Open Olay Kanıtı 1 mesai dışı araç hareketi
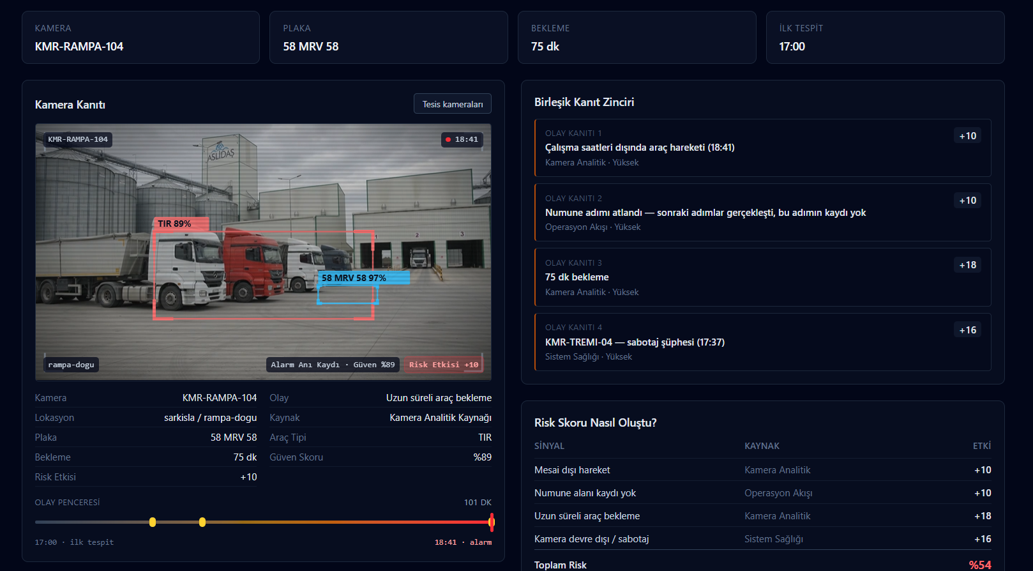 pos(762,148)
